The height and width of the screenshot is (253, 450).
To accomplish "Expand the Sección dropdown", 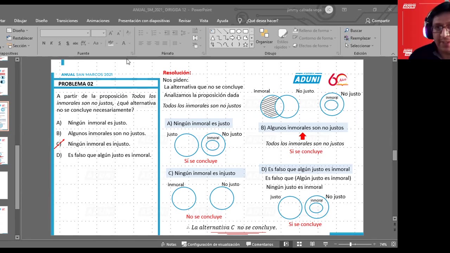I will click(x=19, y=46).
